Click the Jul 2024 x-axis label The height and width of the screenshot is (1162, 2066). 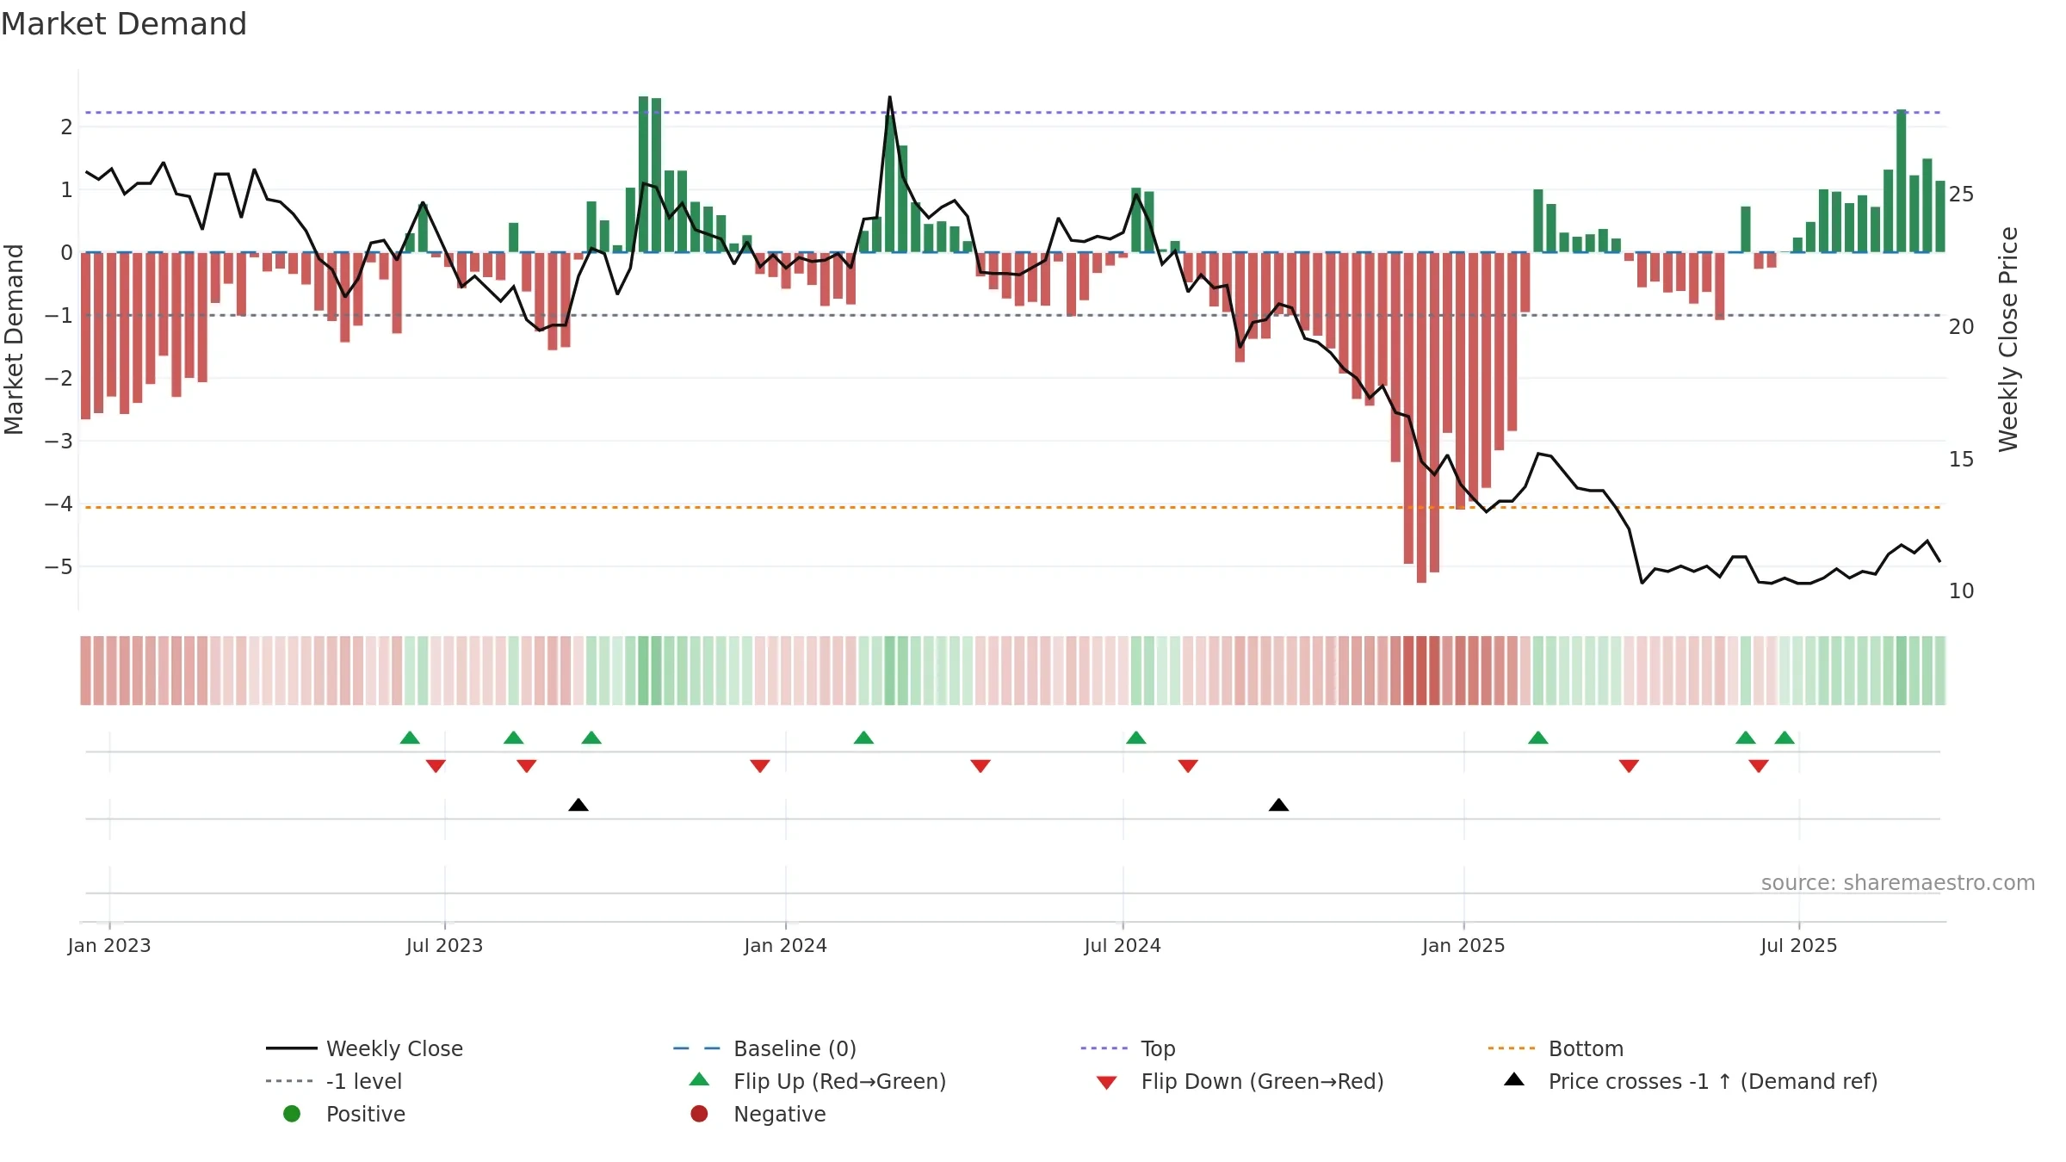click(x=1123, y=946)
